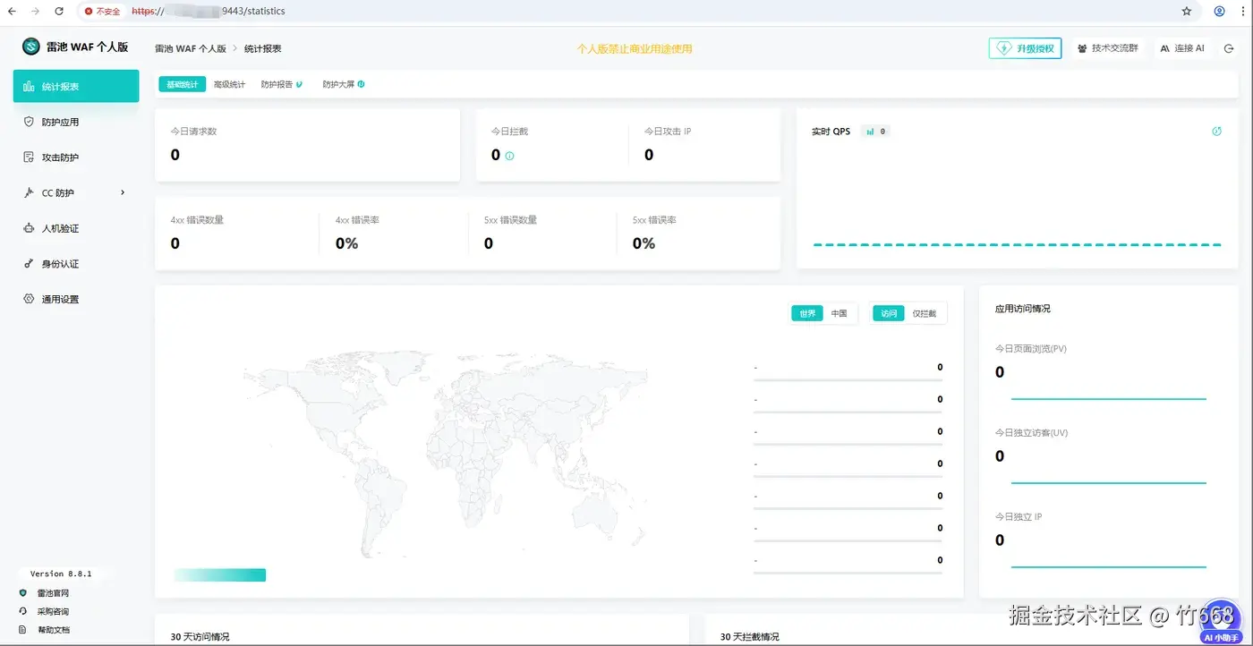Click 今日页面浏览(PV) label
Viewport: 1253px width, 646px height.
(1031, 349)
